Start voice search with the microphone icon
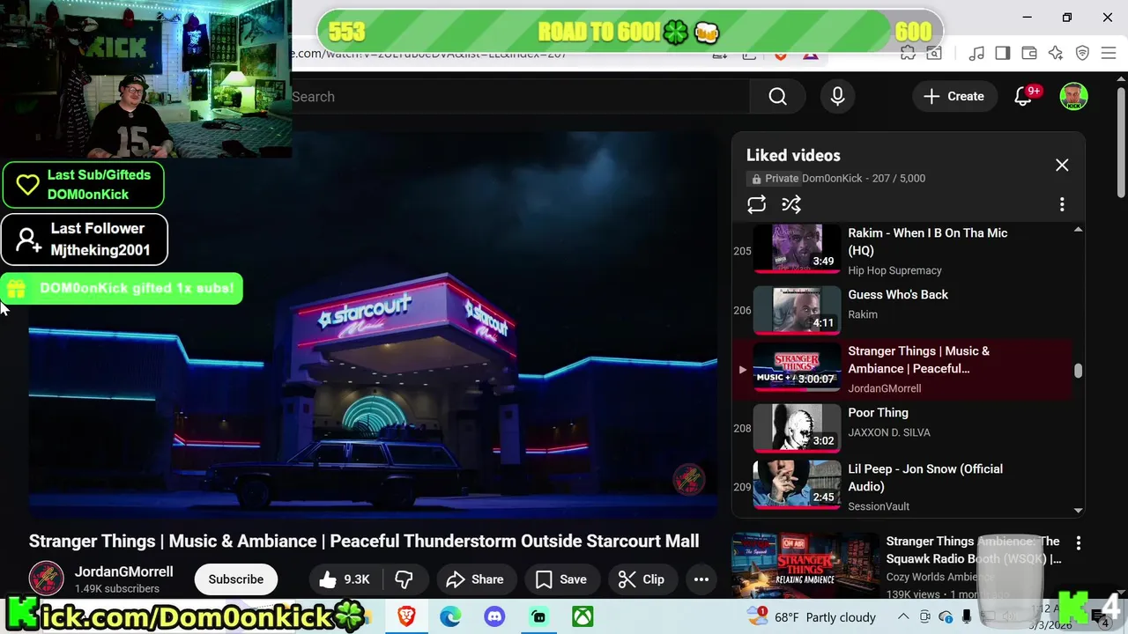Viewport: 1128px width, 634px height. coord(837,97)
